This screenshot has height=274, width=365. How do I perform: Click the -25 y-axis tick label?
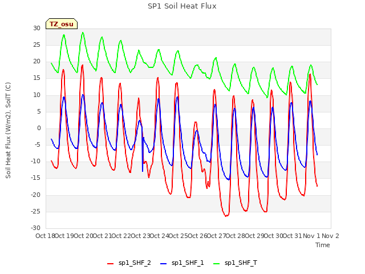tap(35, 211)
